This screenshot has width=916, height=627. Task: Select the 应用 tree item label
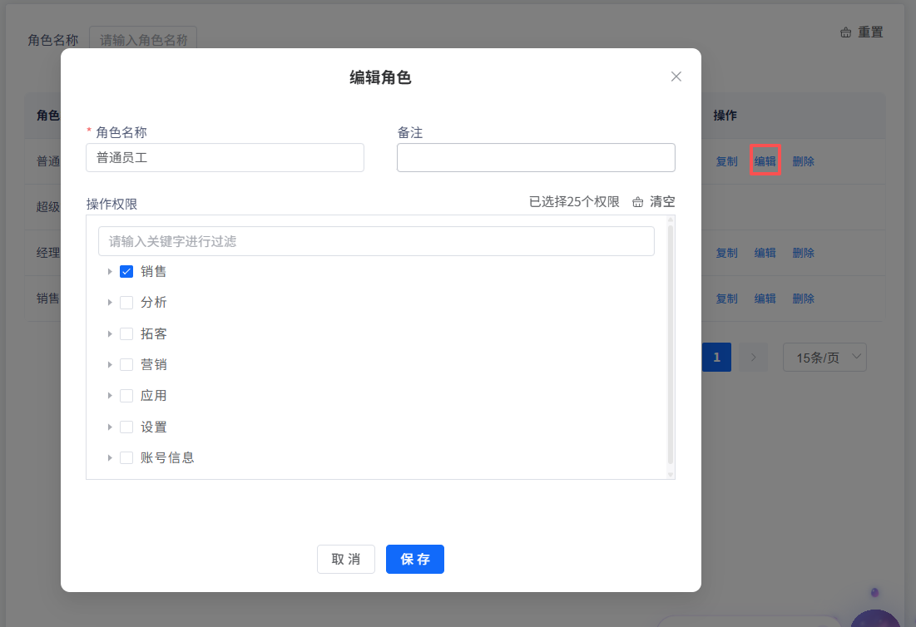pyautogui.click(x=154, y=396)
